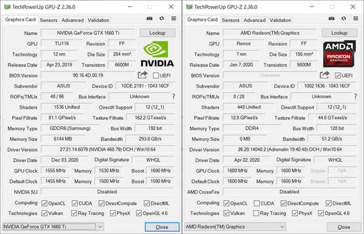
Task: Open hamburger menu in AMD window
Action: tap(356, 18)
